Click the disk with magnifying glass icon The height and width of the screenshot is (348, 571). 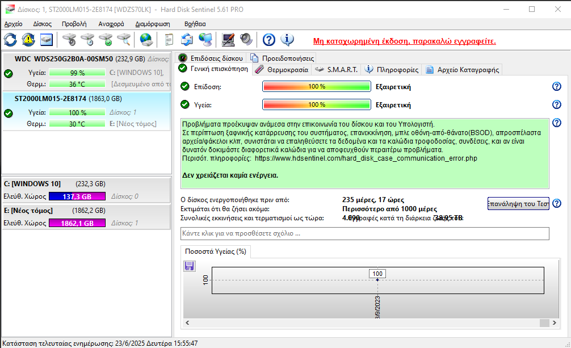pos(124,40)
